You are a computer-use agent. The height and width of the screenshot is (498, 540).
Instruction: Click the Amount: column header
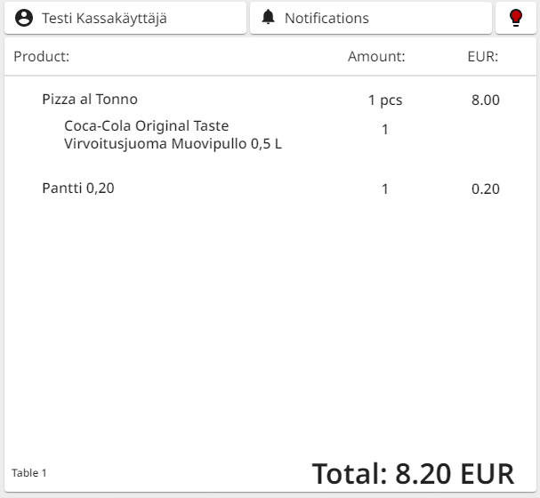point(376,57)
